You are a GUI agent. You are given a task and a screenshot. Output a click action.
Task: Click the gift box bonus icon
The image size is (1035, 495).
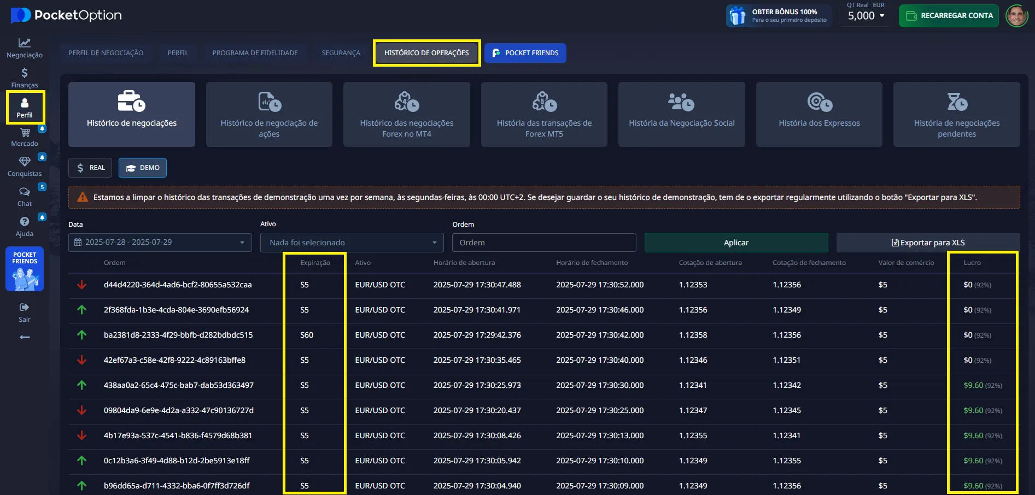tap(738, 16)
